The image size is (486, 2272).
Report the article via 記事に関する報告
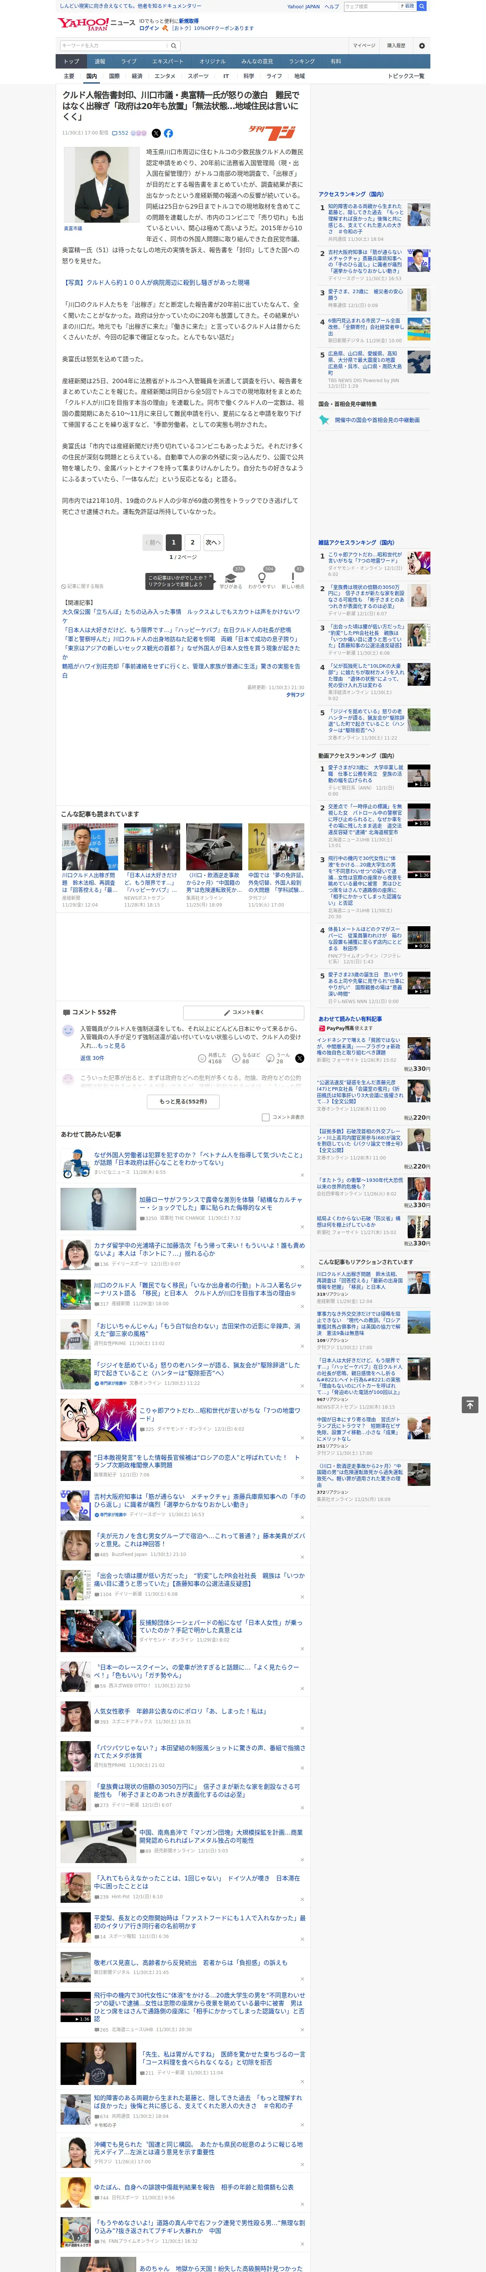coord(83,586)
